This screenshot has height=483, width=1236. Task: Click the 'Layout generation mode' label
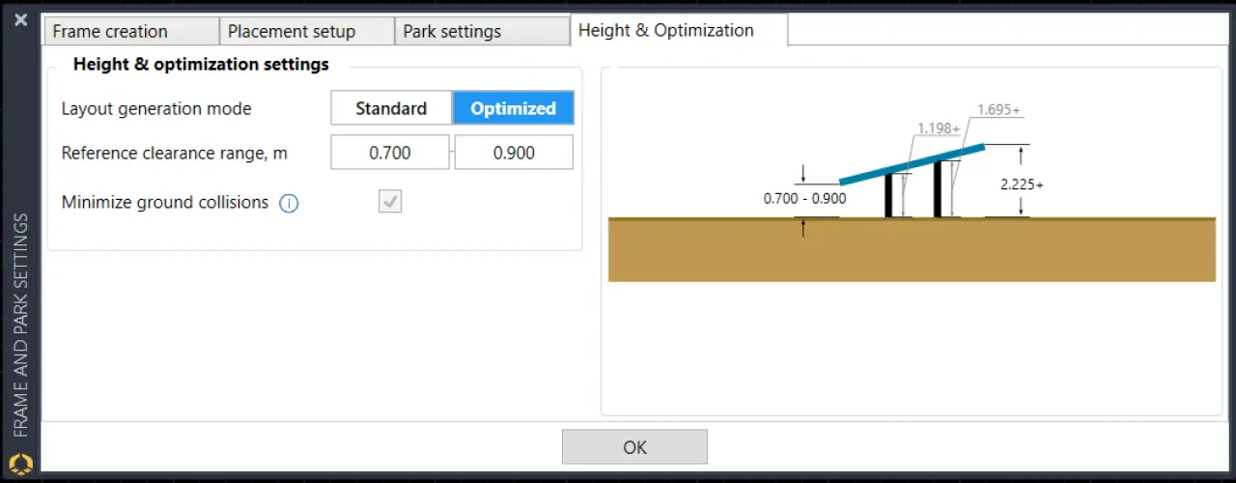[156, 108]
